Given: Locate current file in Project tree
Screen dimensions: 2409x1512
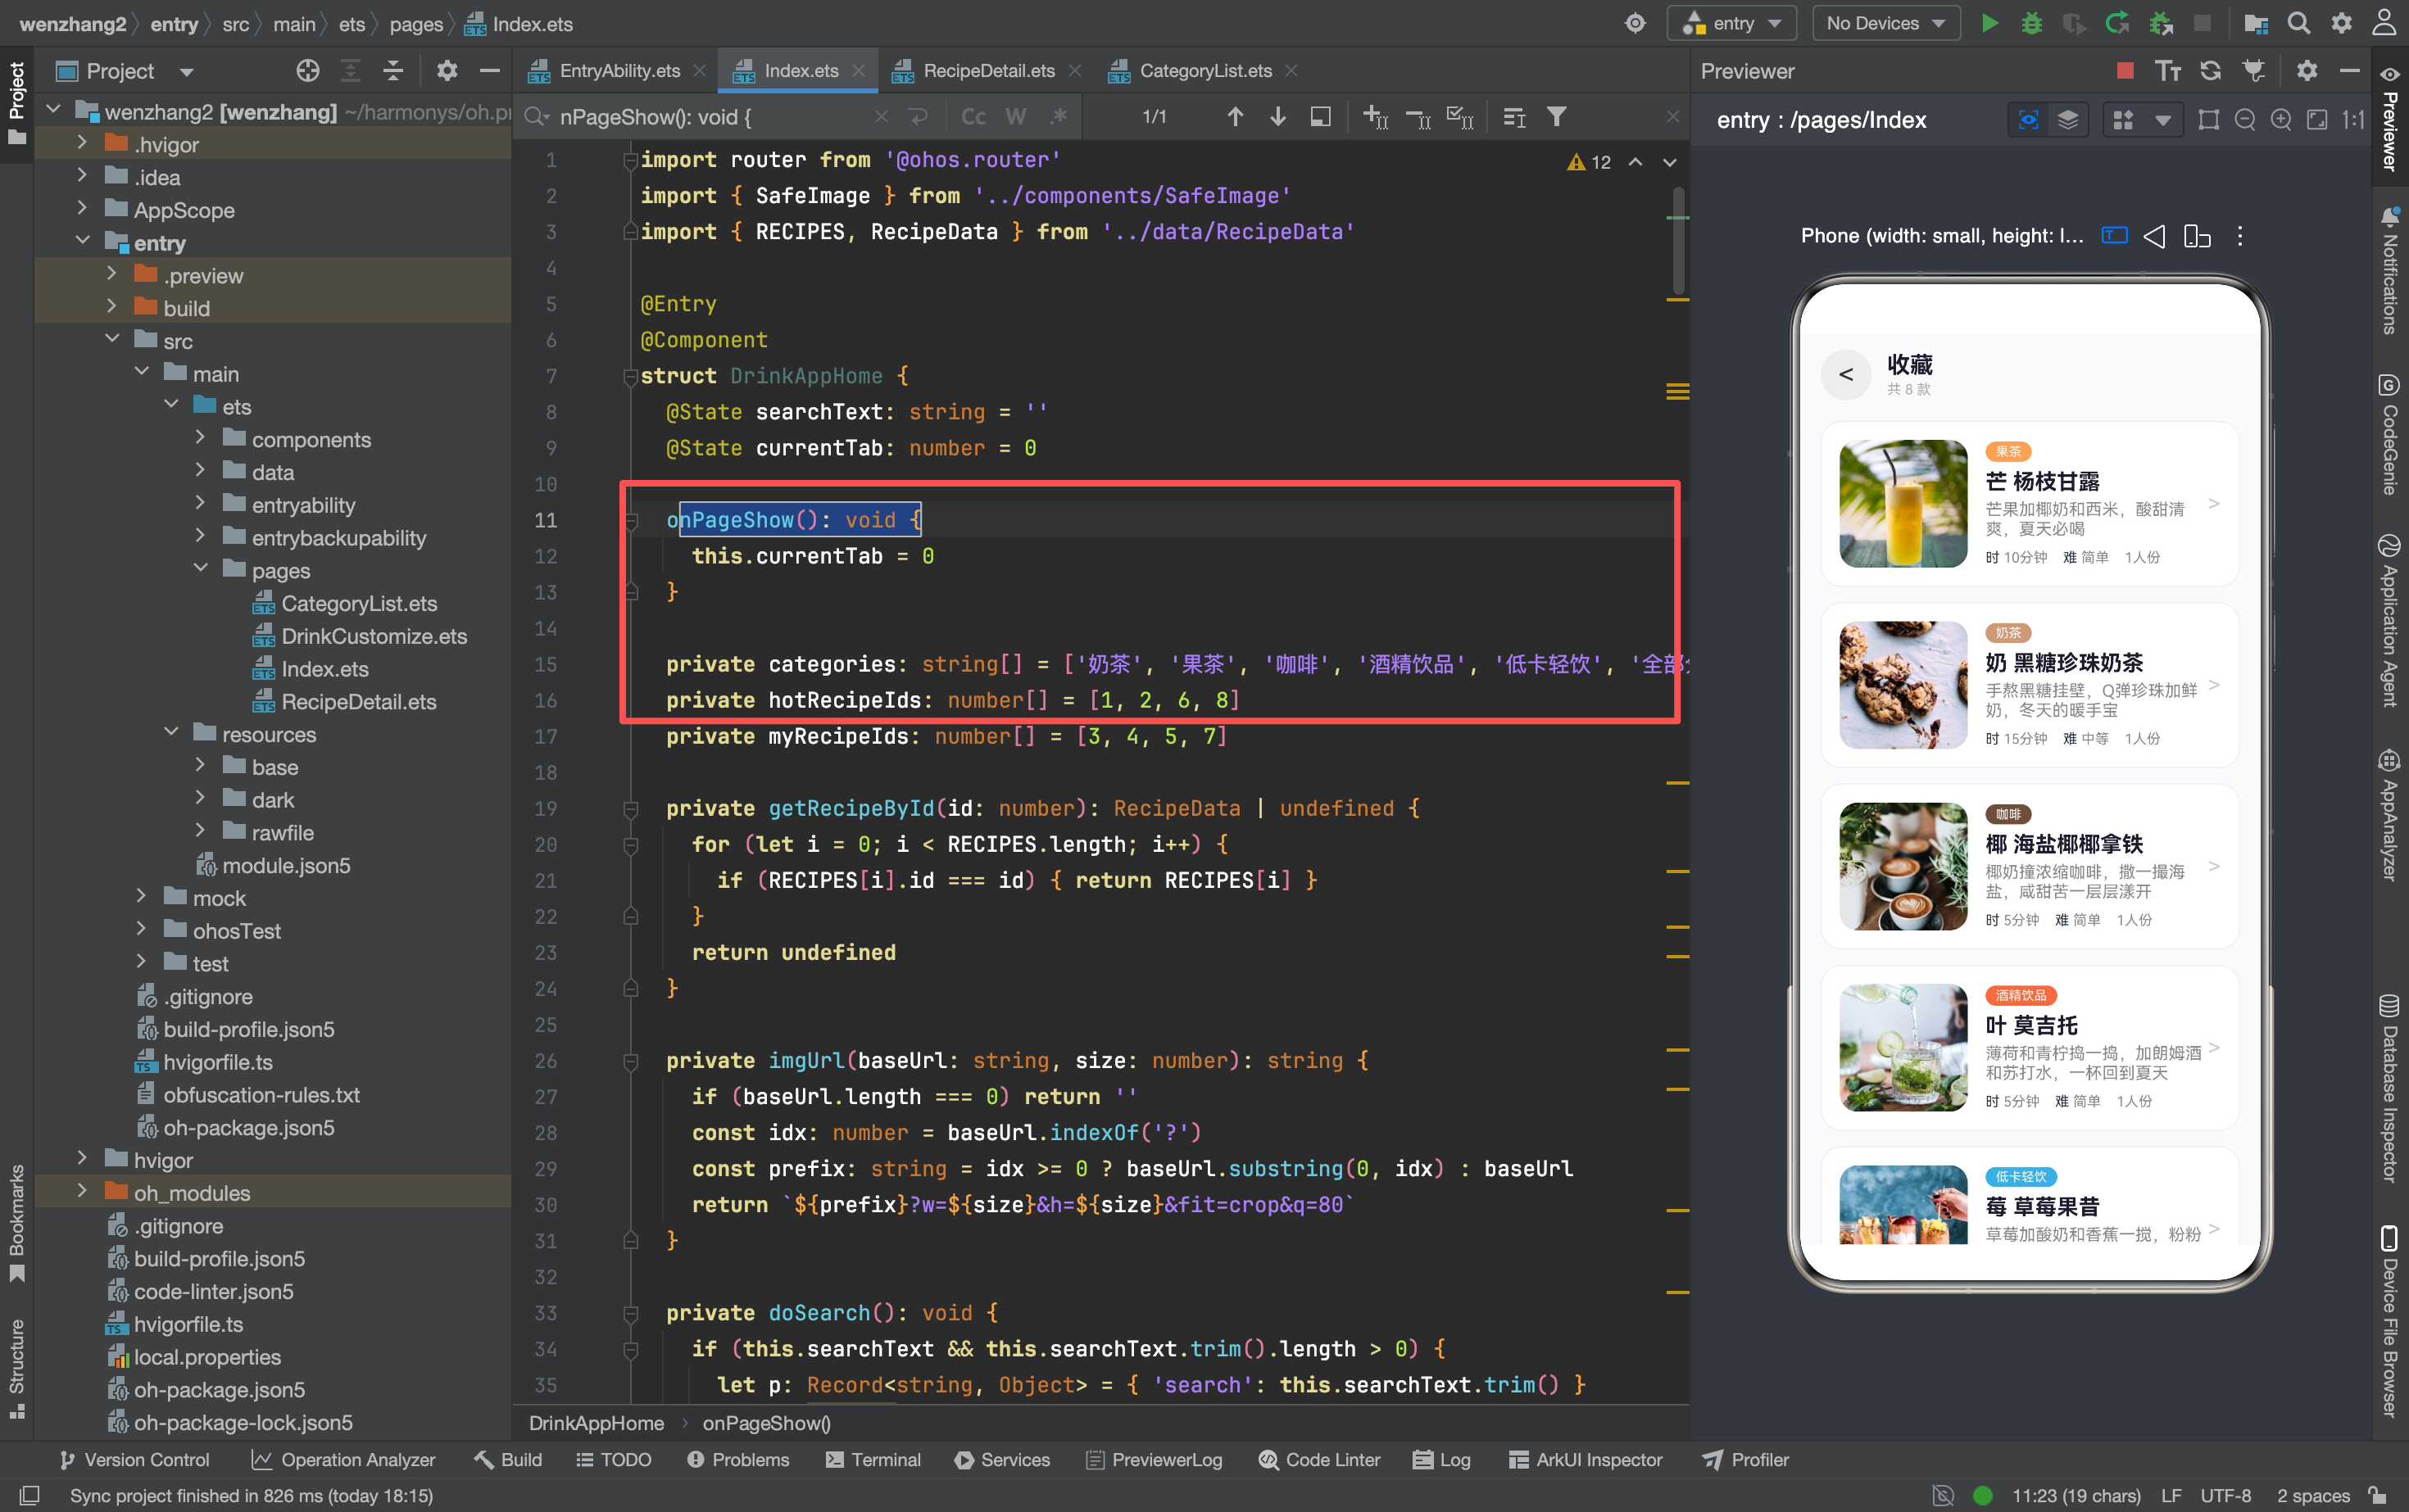Looking at the screenshot, I should click(308, 70).
